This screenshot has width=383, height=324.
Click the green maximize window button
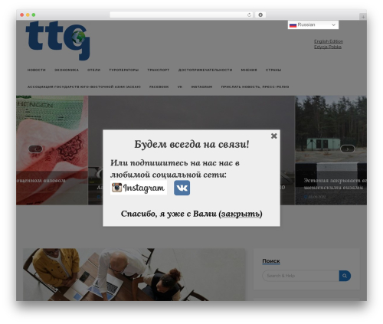(x=34, y=15)
